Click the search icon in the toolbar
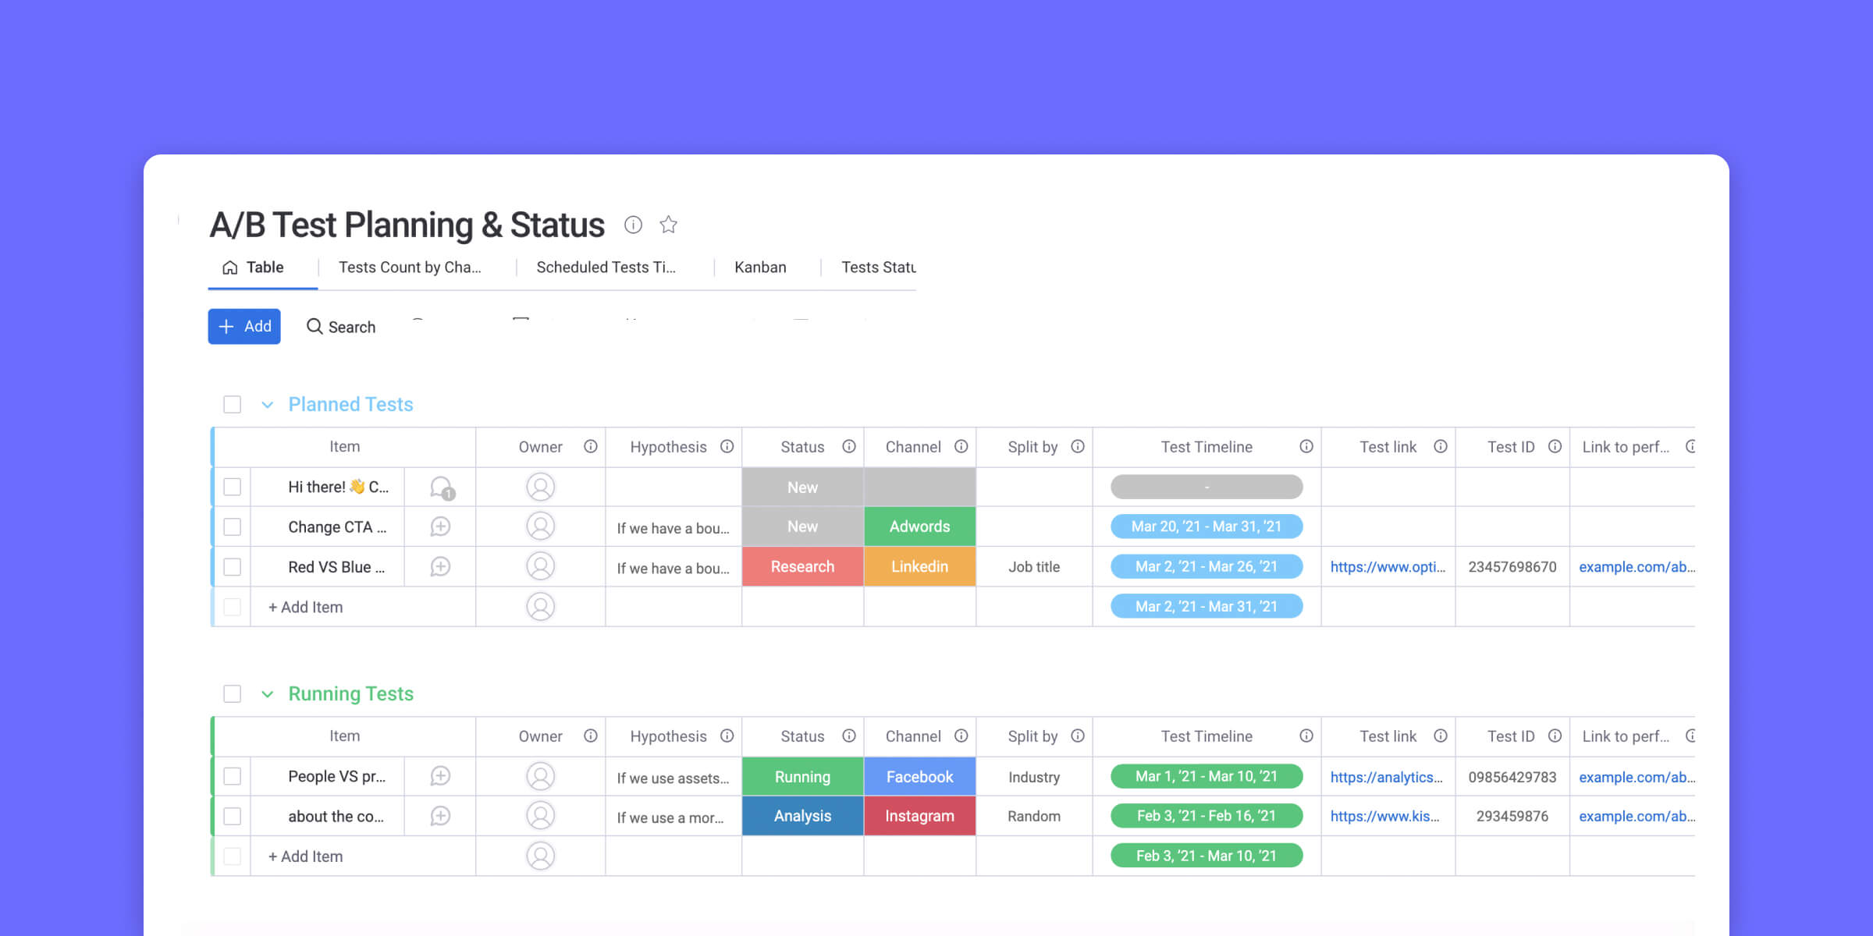Viewport: 1873px width, 936px height. pyautogui.click(x=311, y=326)
